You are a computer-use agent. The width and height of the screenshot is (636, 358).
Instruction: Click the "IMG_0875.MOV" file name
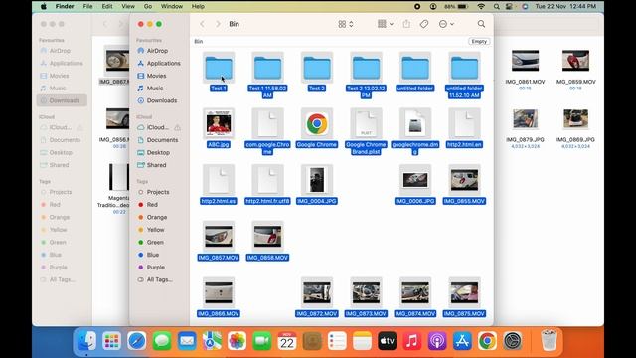coord(464,314)
